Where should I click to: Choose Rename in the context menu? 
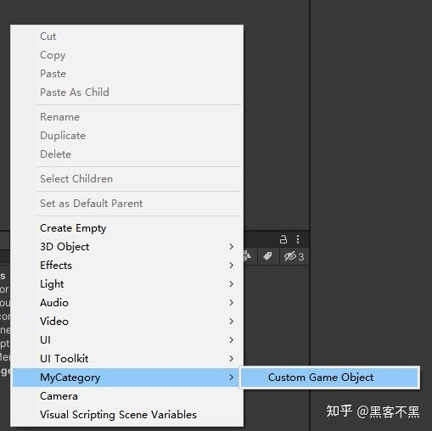(x=126, y=117)
